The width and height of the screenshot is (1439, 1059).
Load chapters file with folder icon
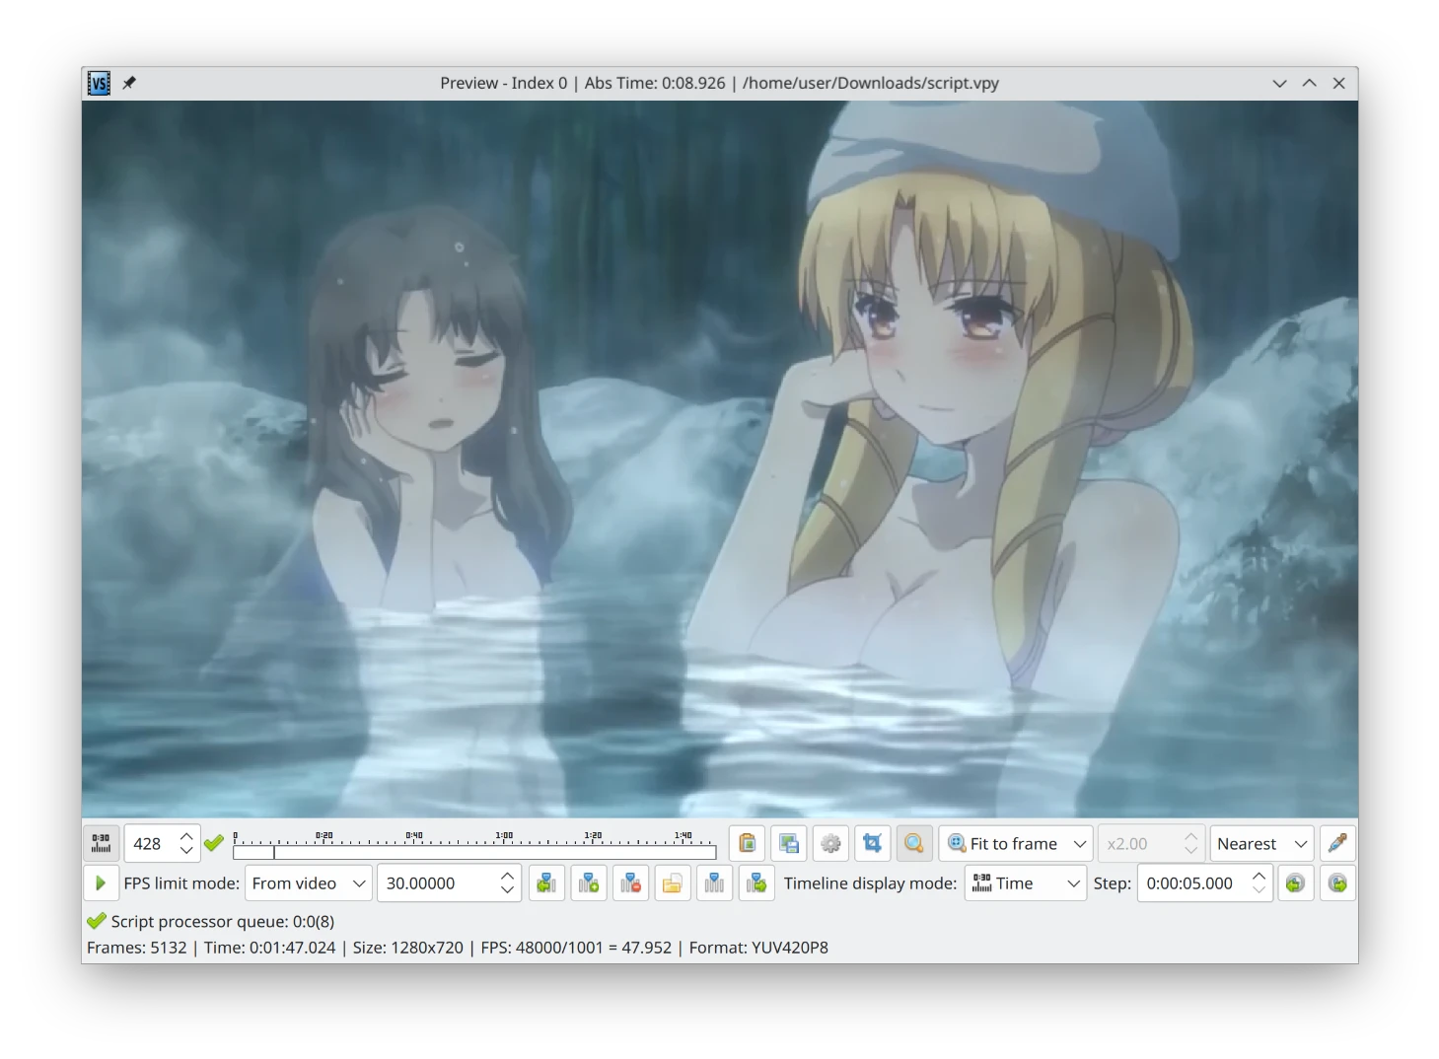pos(673,883)
